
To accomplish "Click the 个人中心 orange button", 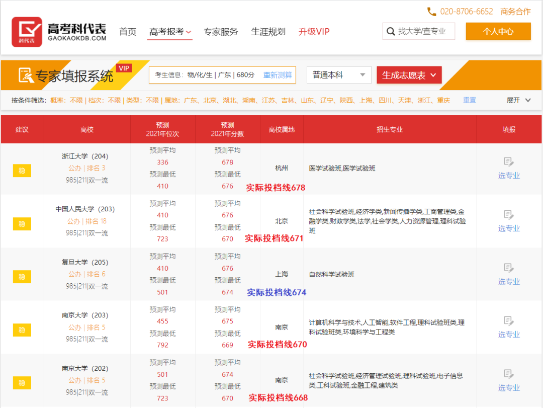I will [498, 32].
